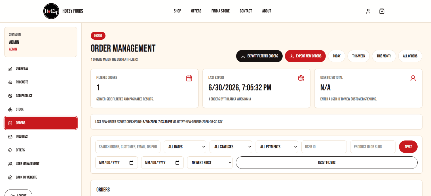Click the Logout arrow icon
This screenshot has width=431, height=196.
pos(12,195)
